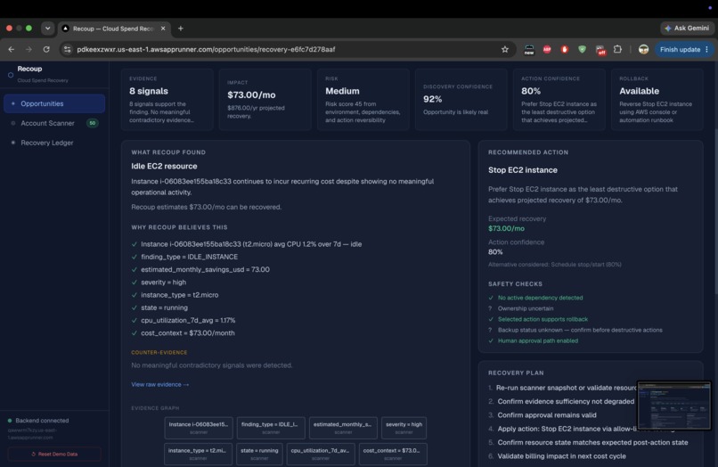Click graph node 'state = running'
This screenshot has height=467, width=718.
pyautogui.click(x=259, y=454)
